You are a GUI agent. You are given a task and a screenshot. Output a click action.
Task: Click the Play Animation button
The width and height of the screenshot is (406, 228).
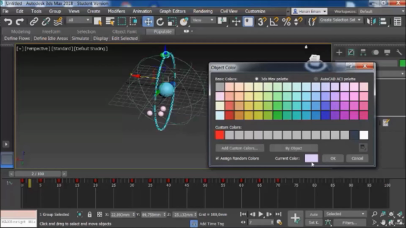(261, 214)
